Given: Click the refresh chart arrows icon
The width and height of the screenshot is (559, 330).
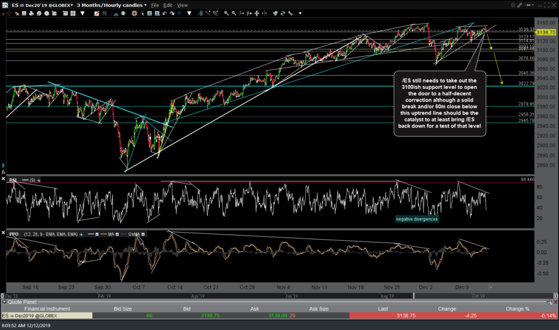Looking at the screenshot, I should 283,13.
